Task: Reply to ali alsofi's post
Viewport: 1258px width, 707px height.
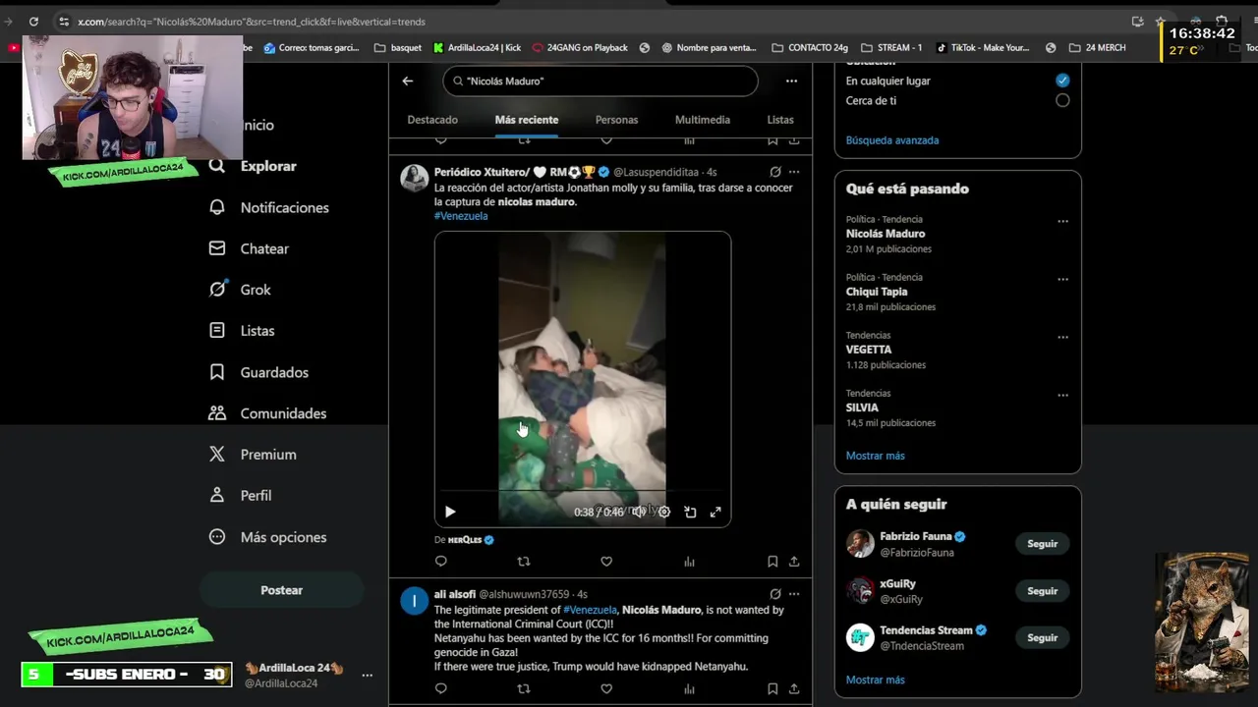Action: [x=440, y=688]
